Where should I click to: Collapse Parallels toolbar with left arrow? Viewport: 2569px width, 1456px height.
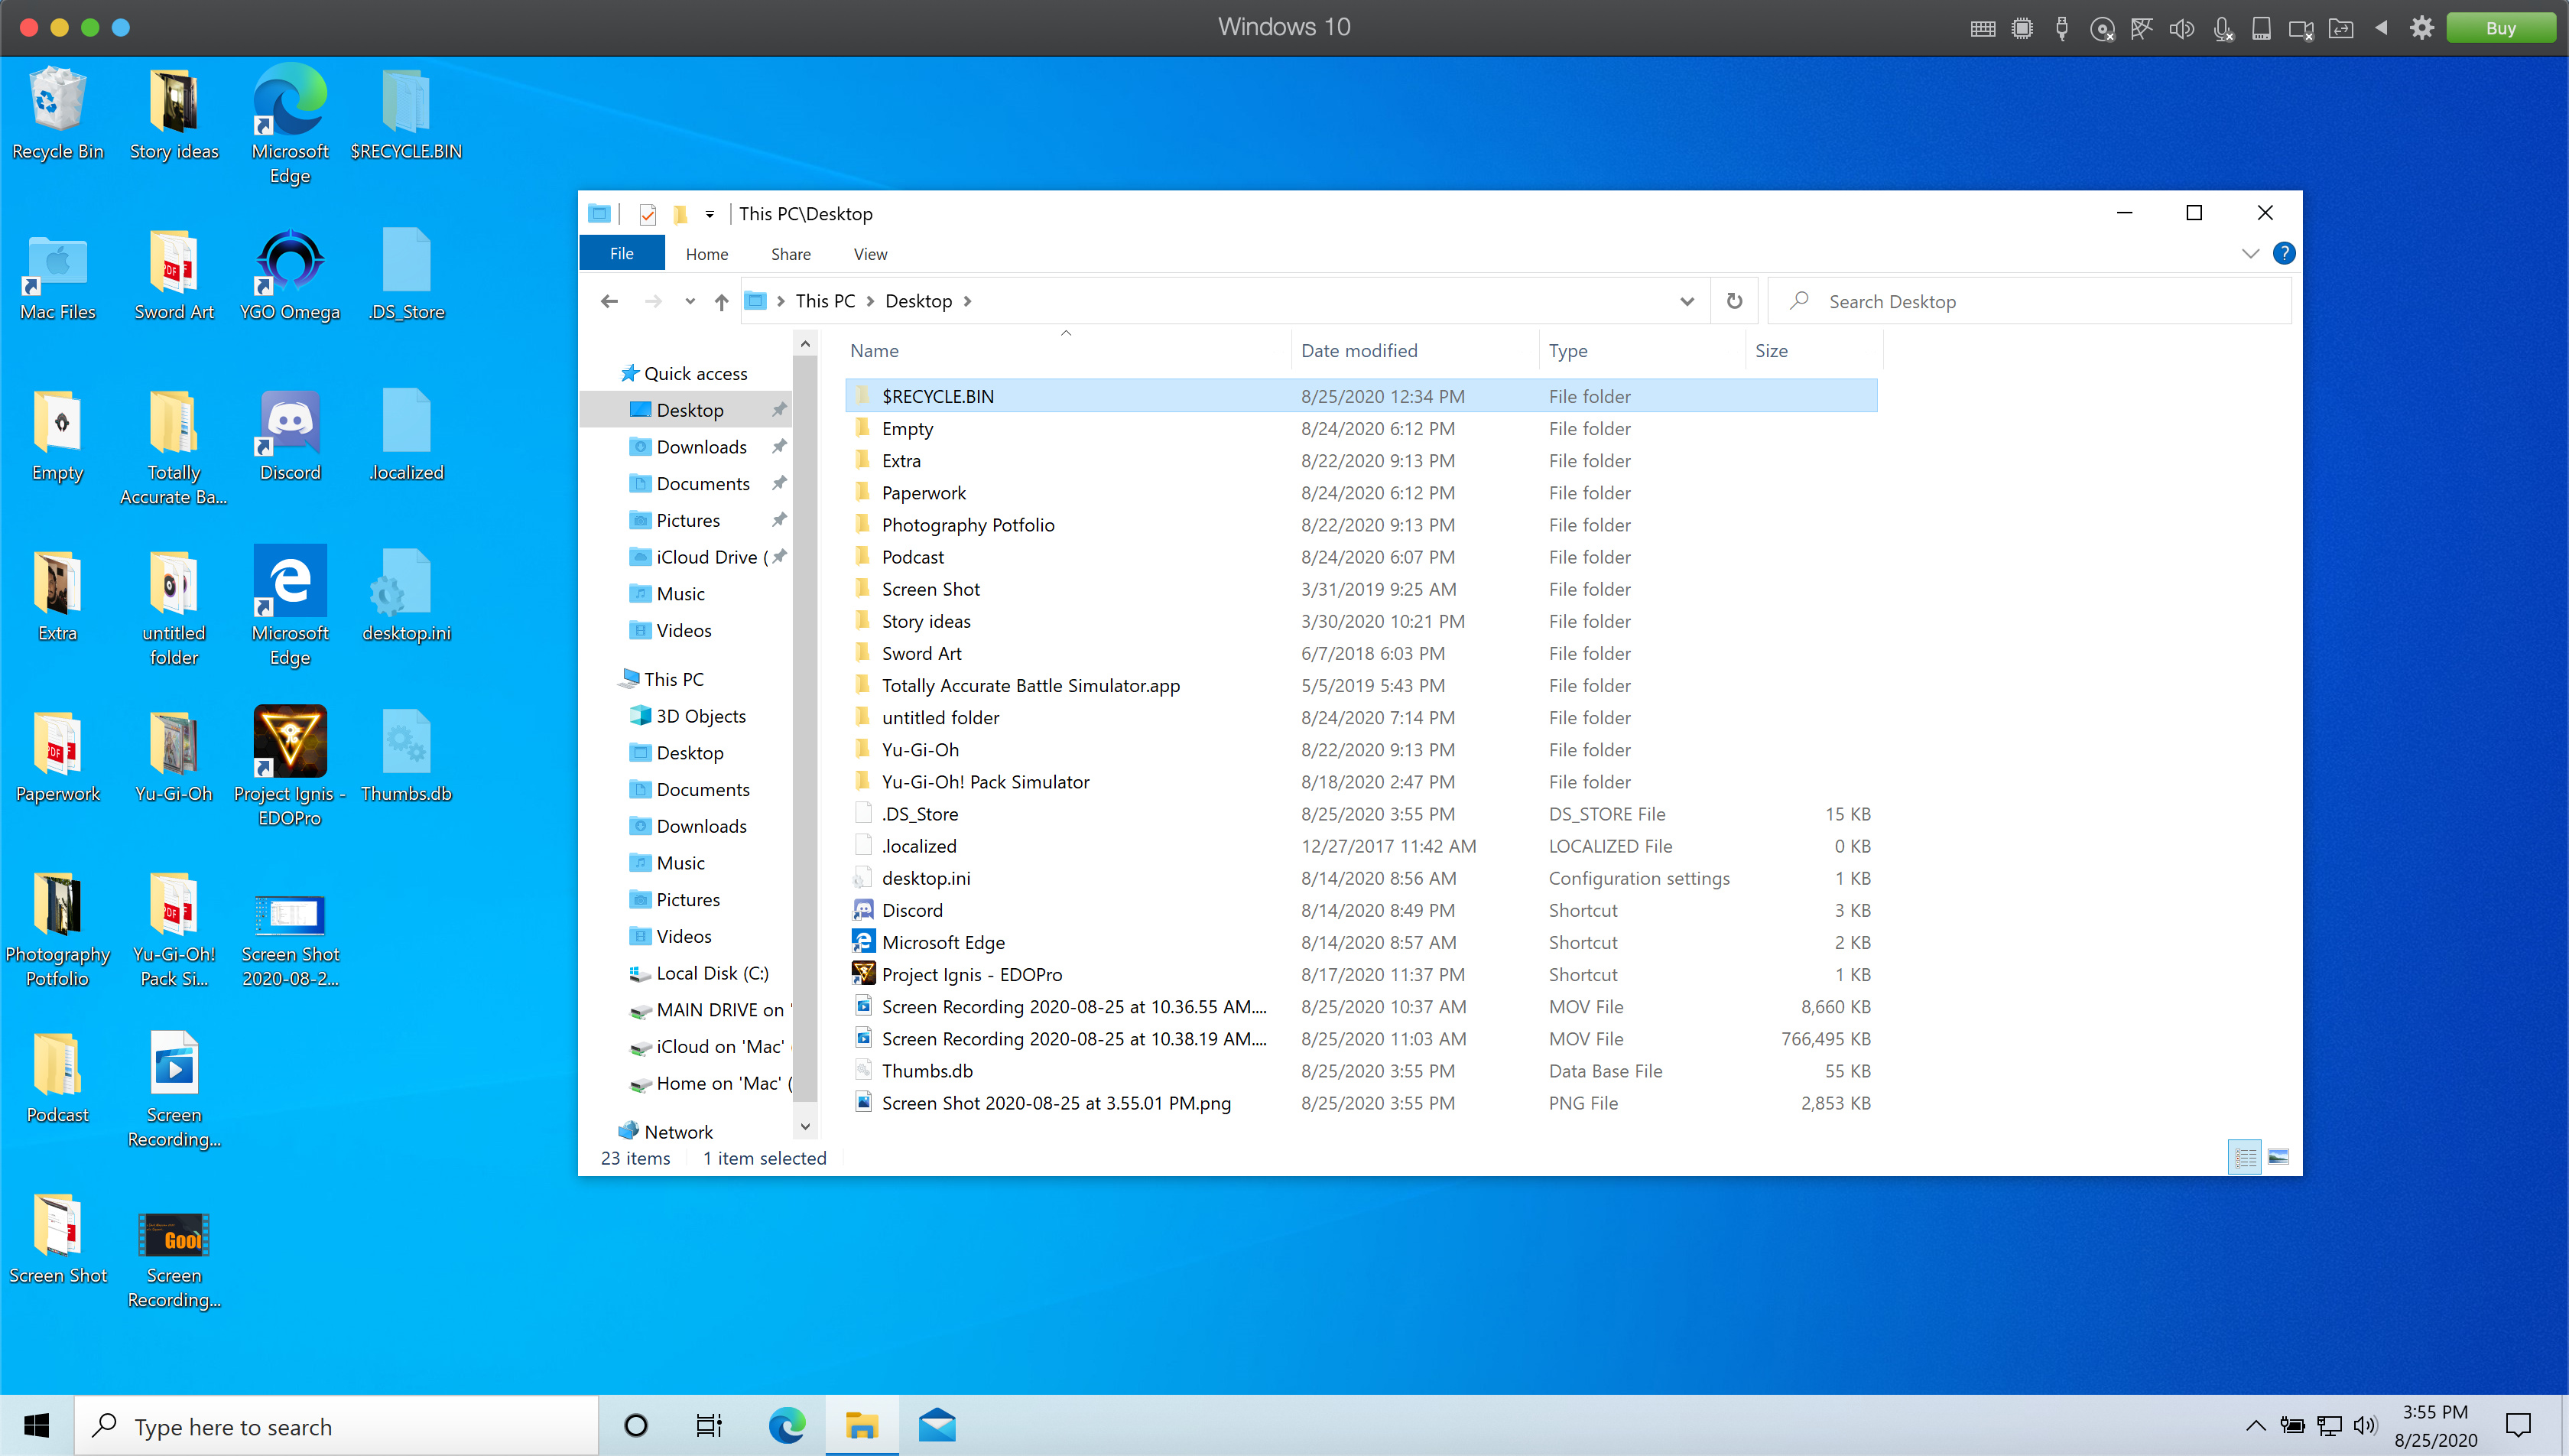pyautogui.click(x=2381, y=28)
